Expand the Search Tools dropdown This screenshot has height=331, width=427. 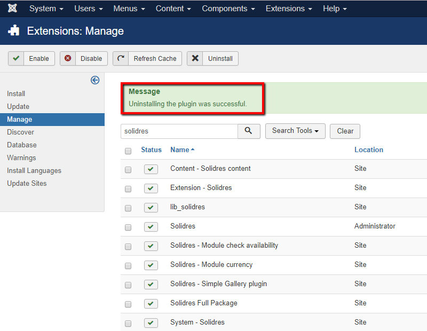click(x=295, y=131)
